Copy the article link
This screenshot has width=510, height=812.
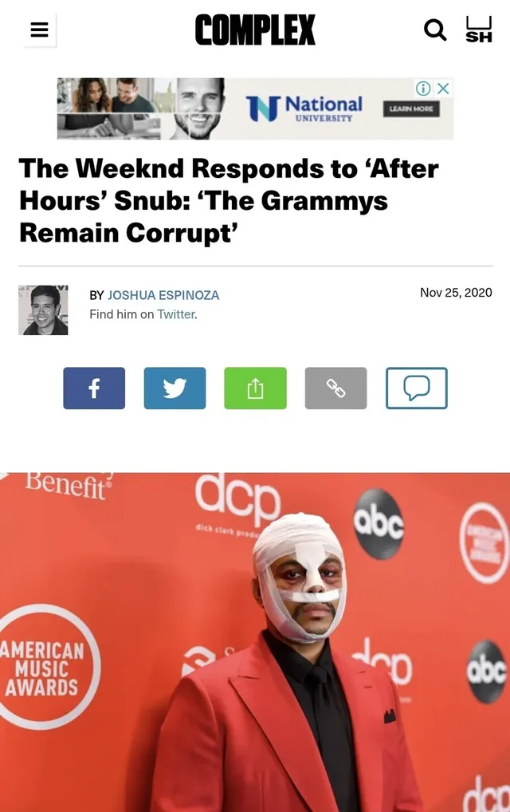pyautogui.click(x=336, y=388)
